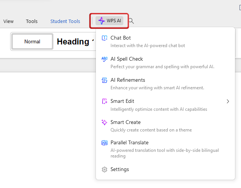Click 'Intelligently optimize content' description
The width and height of the screenshot is (241, 188).
[159, 109]
